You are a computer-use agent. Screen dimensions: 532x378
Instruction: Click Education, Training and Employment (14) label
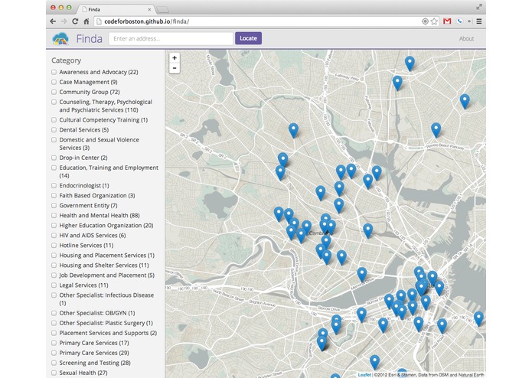[x=109, y=171]
